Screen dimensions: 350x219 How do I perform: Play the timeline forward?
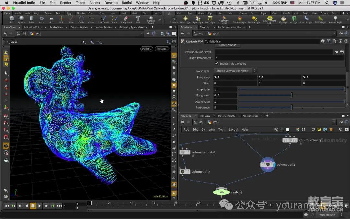pyautogui.click(x=40, y=206)
